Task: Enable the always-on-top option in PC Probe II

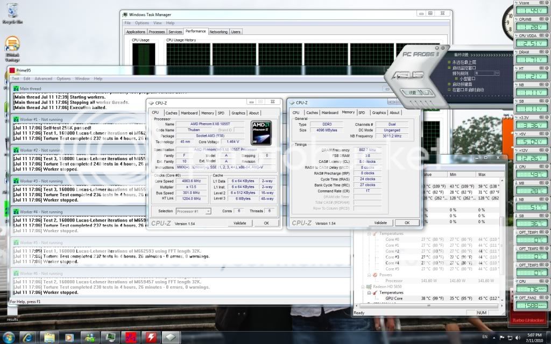Action: (449, 62)
